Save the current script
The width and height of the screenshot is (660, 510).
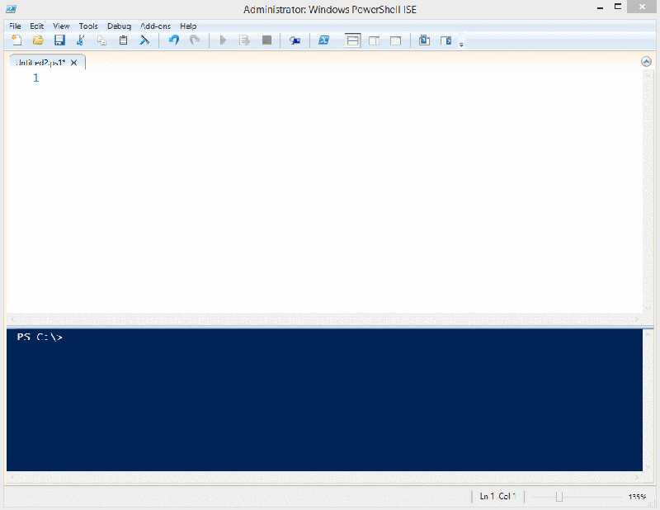pos(59,40)
